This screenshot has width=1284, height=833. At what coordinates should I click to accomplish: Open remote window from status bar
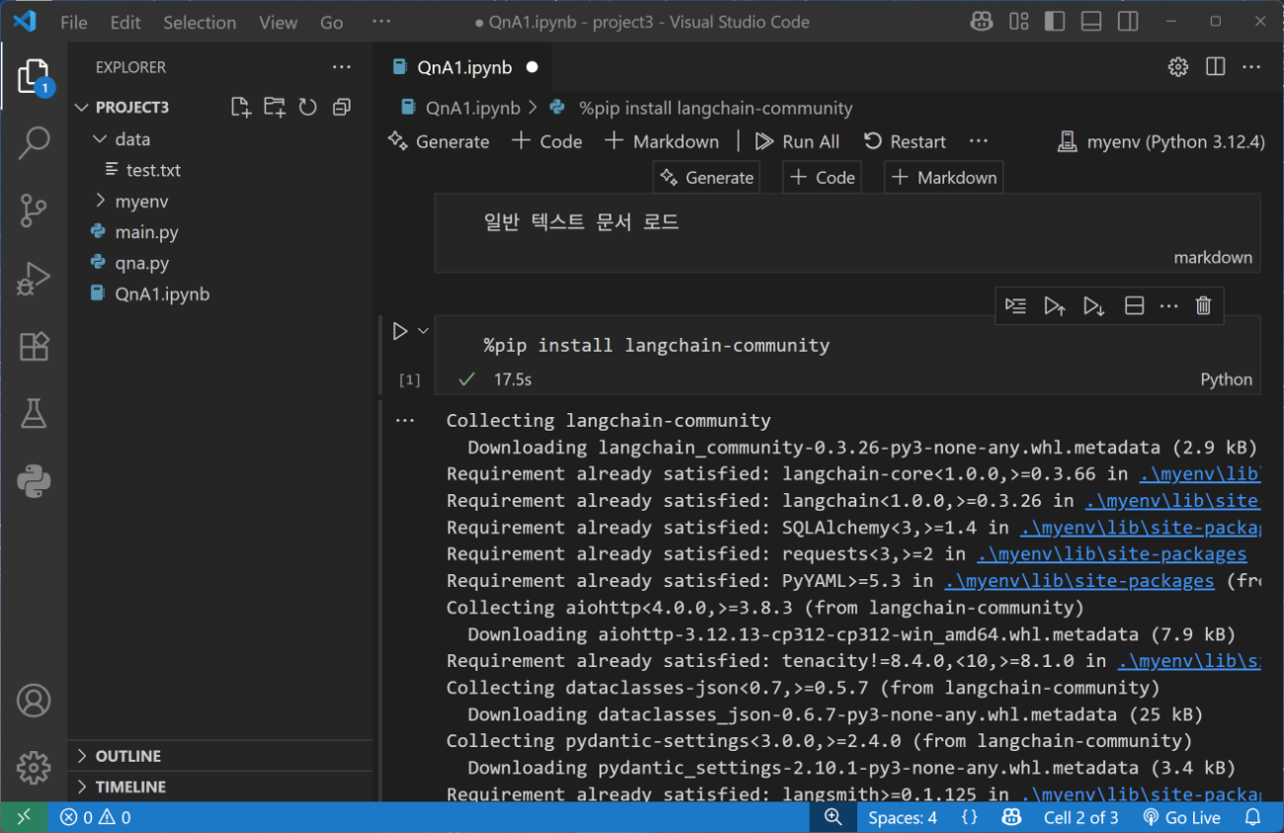tap(23, 817)
